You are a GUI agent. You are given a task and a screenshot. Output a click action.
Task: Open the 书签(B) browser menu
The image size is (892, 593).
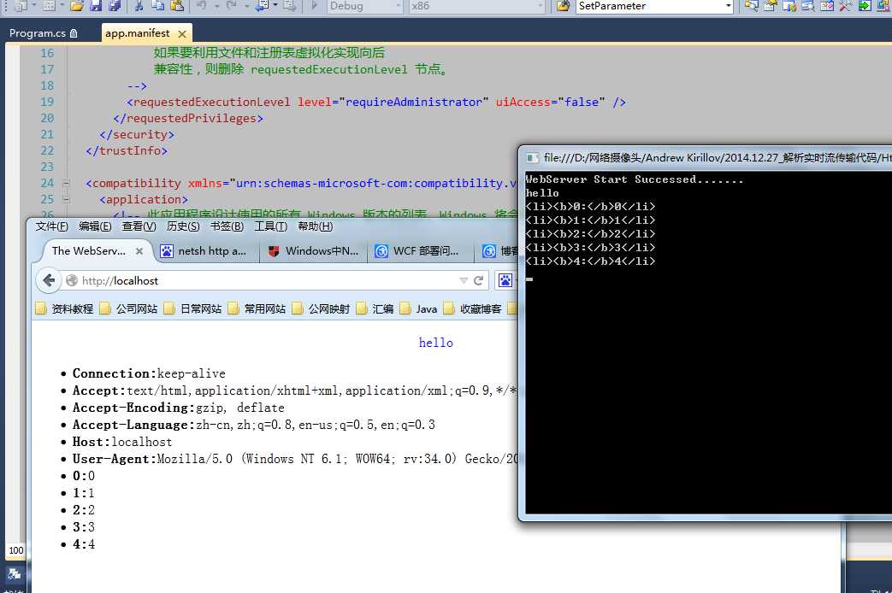(x=227, y=226)
